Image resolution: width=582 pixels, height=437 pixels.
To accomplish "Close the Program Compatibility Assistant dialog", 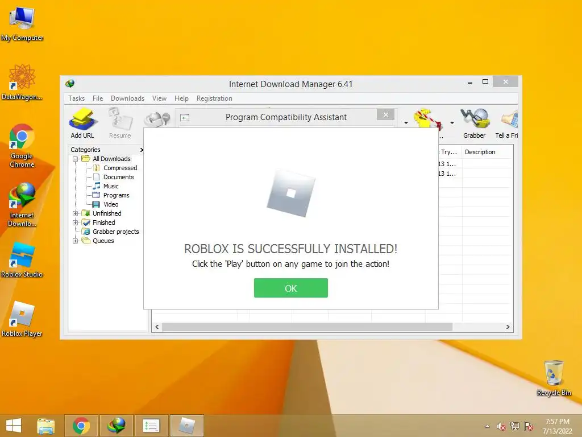I will coord(386,115).
